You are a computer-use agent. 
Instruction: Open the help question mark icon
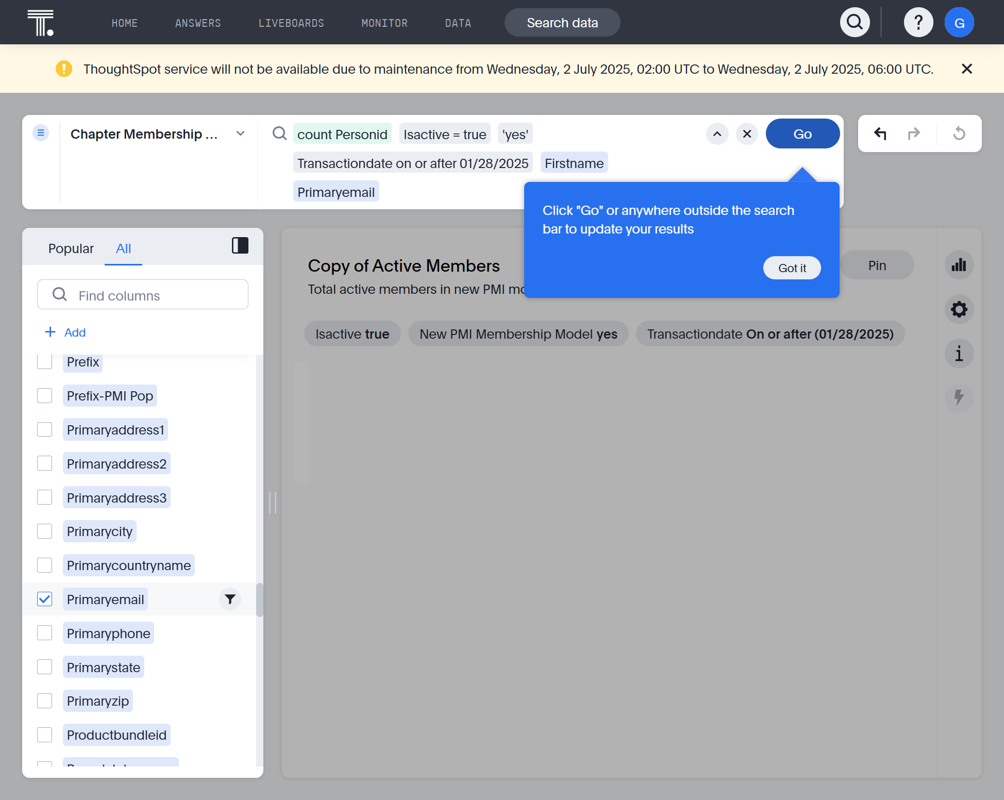918,22
